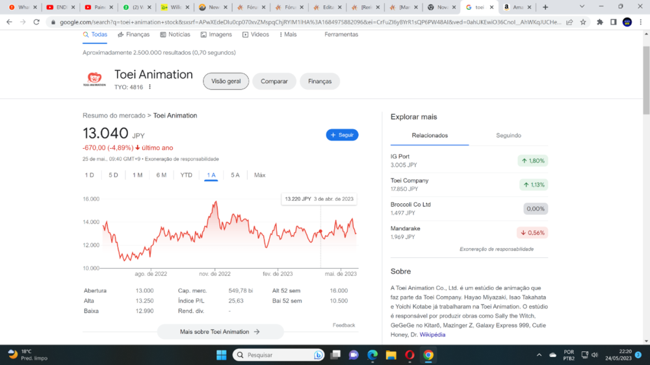This screenshot has width=650, height=365.
Task: Open Mais sobre Toei Animation
Action: 220,332
